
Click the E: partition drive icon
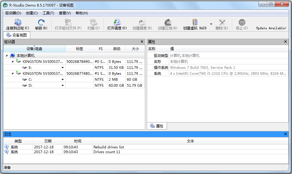(x=24, y=67)
